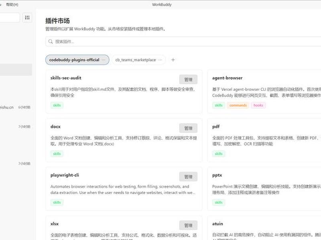
Task: Add a new marketplace with plus icon
Action: point(173,60)
